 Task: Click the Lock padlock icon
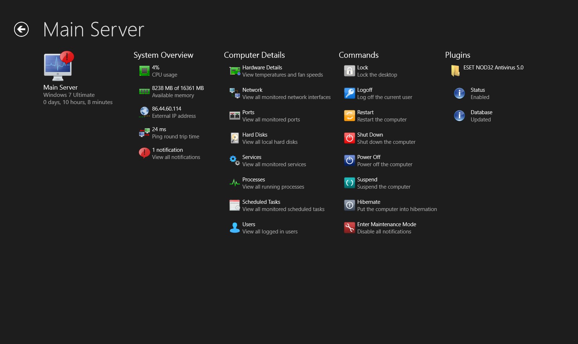350,71
